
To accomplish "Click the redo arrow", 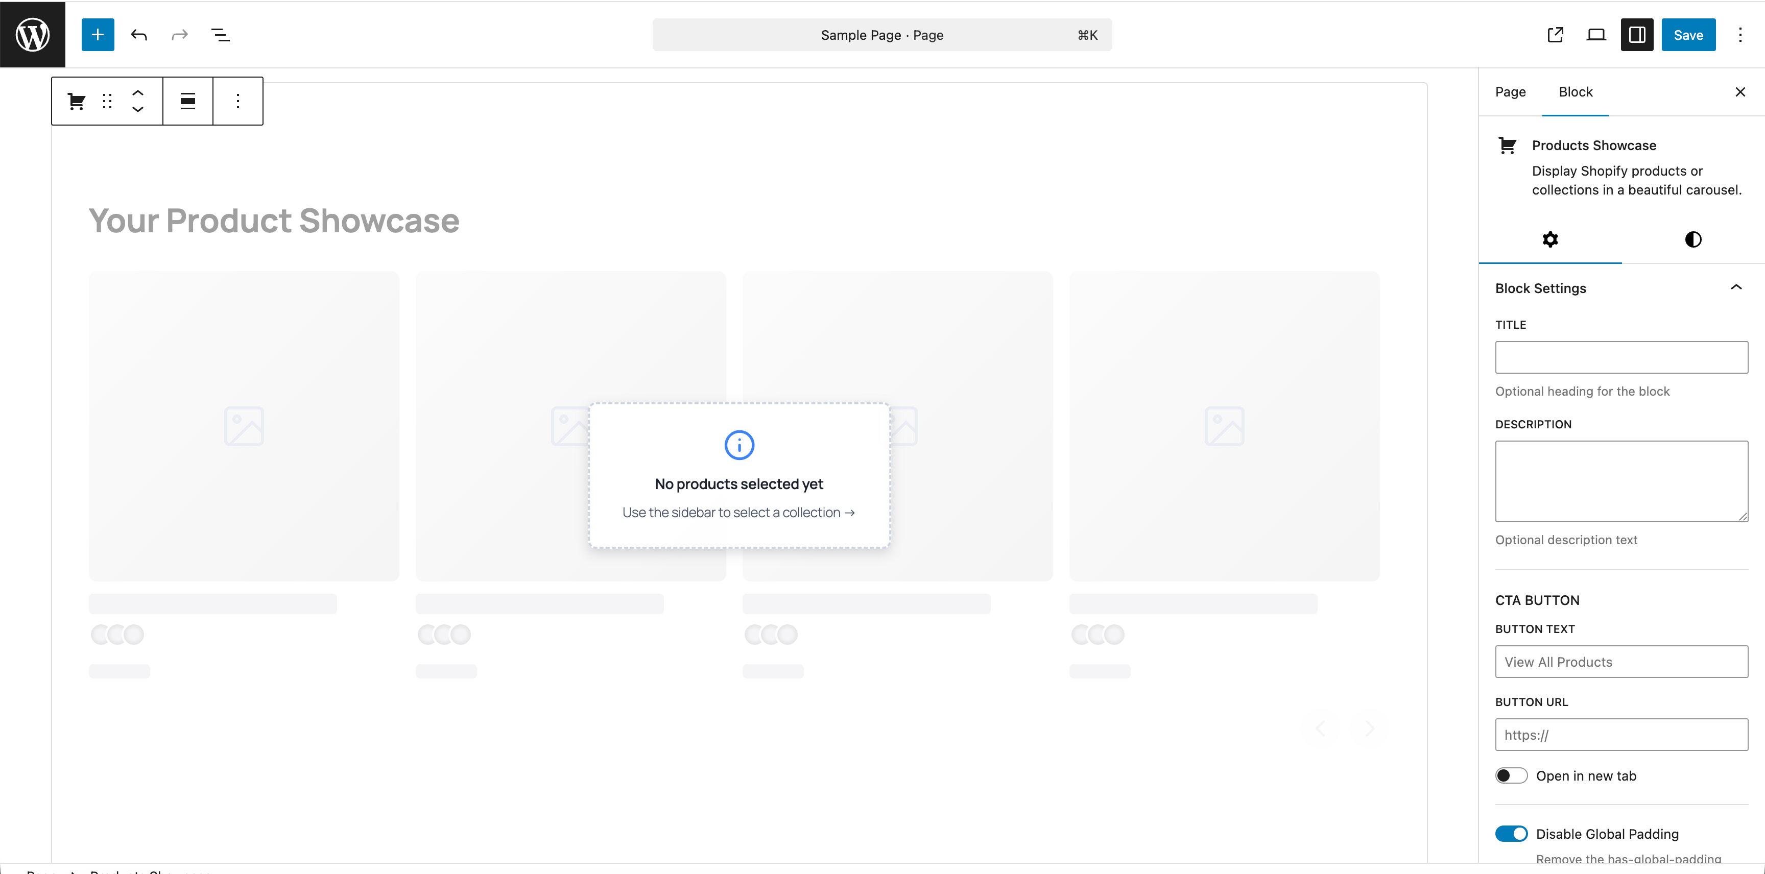I will [178, 34].
